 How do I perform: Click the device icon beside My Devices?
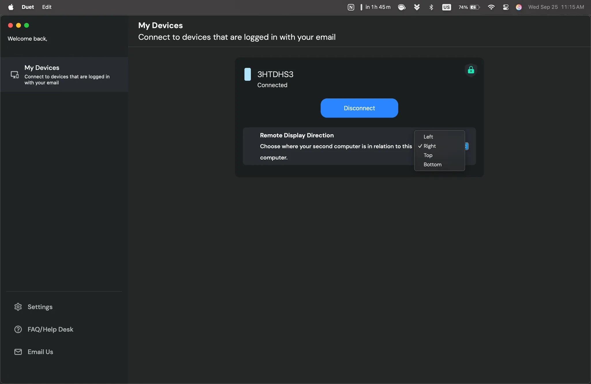[14, 74]
